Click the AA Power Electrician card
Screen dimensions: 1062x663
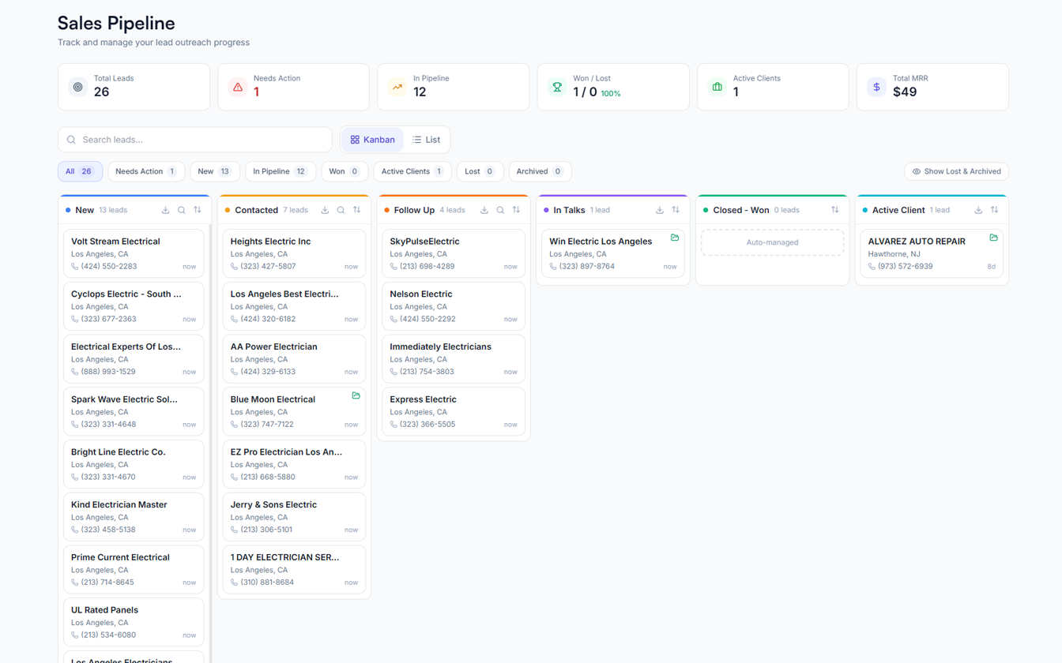tap(293, 359)
